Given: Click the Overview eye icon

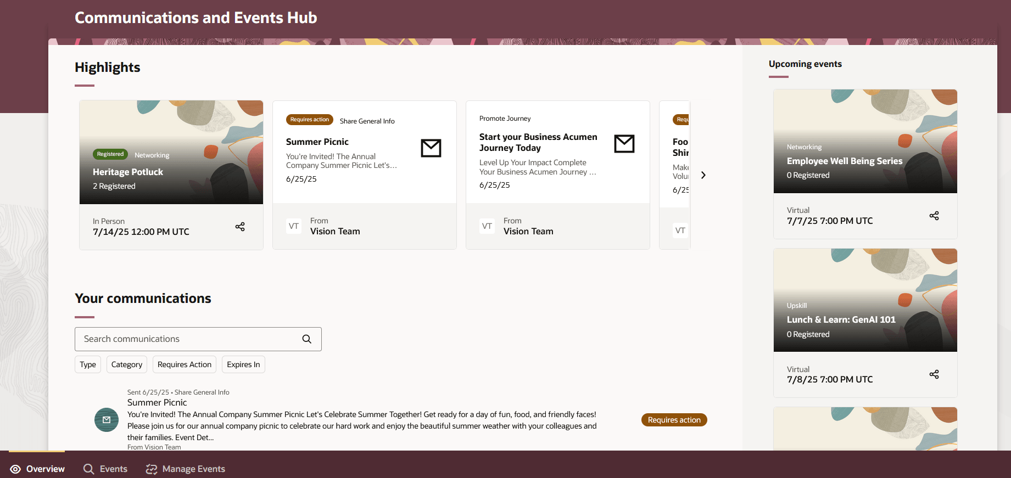Looking at the screenshot, I should [15, 469].
